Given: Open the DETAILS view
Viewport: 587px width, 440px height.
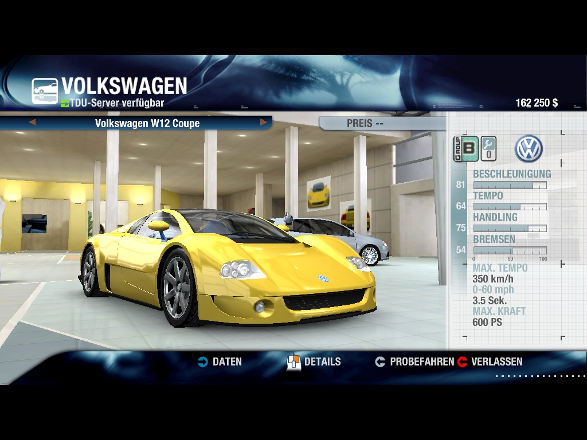Looking at the screenshot, I should (x=322, y=362).
